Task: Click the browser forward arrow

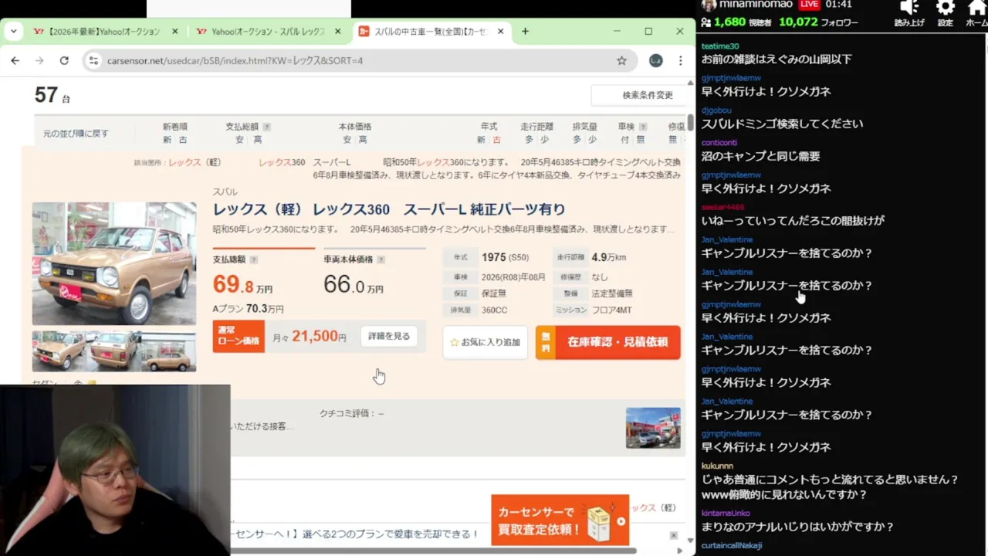Action: [x=39, y=60]
